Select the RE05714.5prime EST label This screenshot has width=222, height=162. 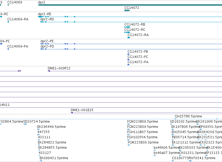pyautogui.click(x=185, y=137)
